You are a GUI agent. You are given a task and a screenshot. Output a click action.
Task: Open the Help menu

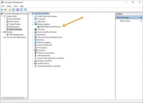click(x=22, y=6)
